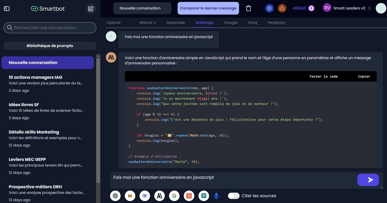
Task: Open the 10 actions managers IAG conversation
Action: pyautogui.click(x=48, y=84)
